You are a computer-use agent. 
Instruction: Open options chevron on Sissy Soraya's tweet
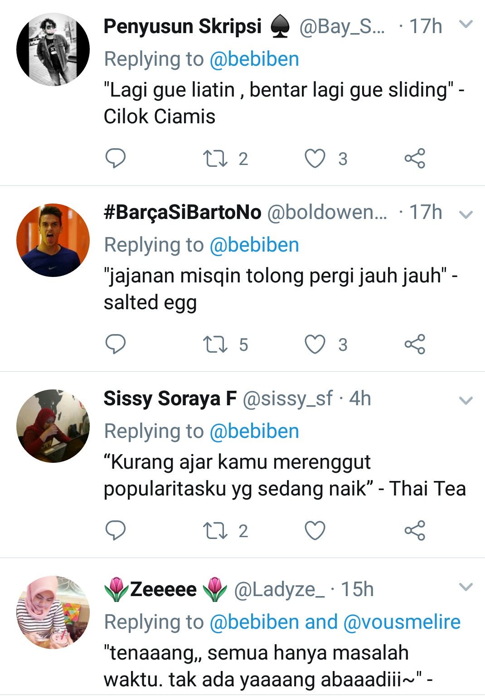pyautogui.click(x=466, y=400)
